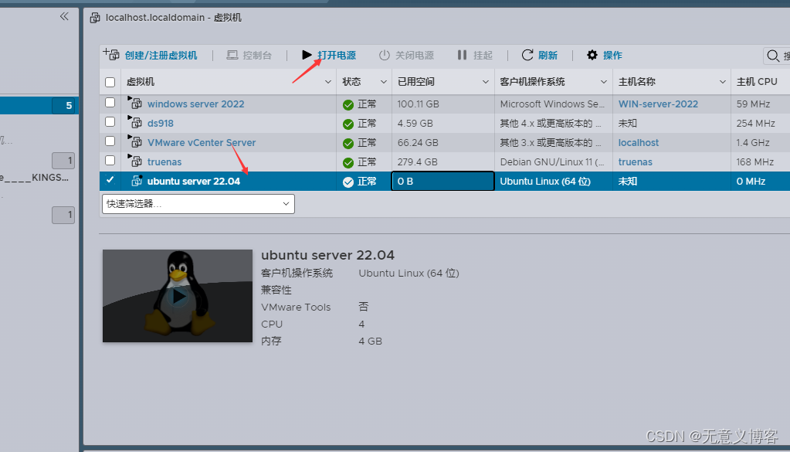Click the truenas hostname link
The width and height of the screenshot is (790, 452).
(x=636, y=161)
